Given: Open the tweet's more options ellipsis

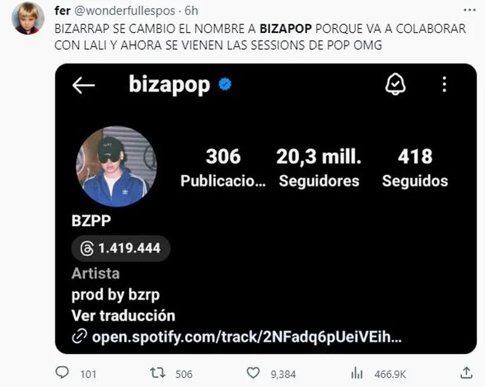Looking at the screenshot, I should click(470, 10).
